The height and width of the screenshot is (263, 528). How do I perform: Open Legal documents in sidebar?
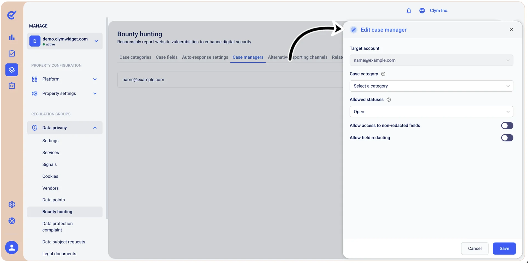(x=59, y=254)
